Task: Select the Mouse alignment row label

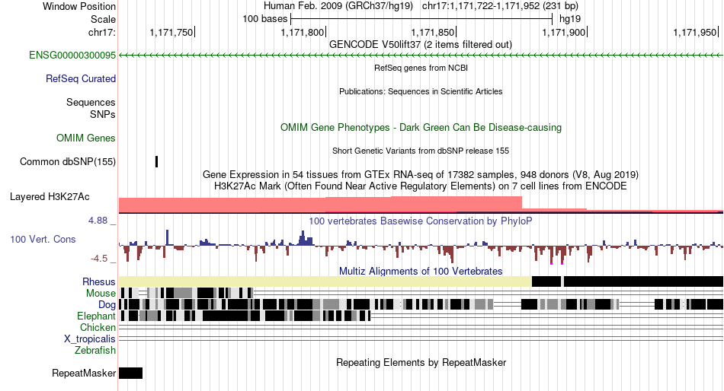Action: tap(101, 294)
